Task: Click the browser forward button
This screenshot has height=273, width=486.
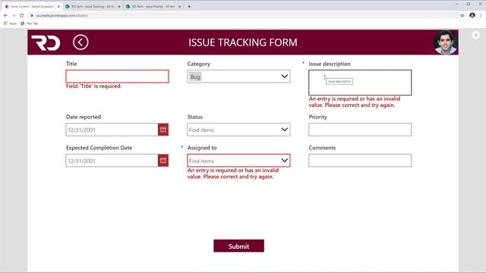Action: 14,15
